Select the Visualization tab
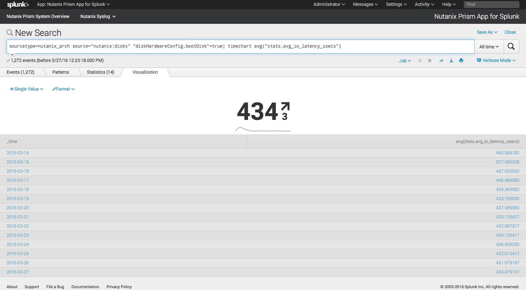The height and width of the screenshot is (290, 526). click(x=145, y=72)
